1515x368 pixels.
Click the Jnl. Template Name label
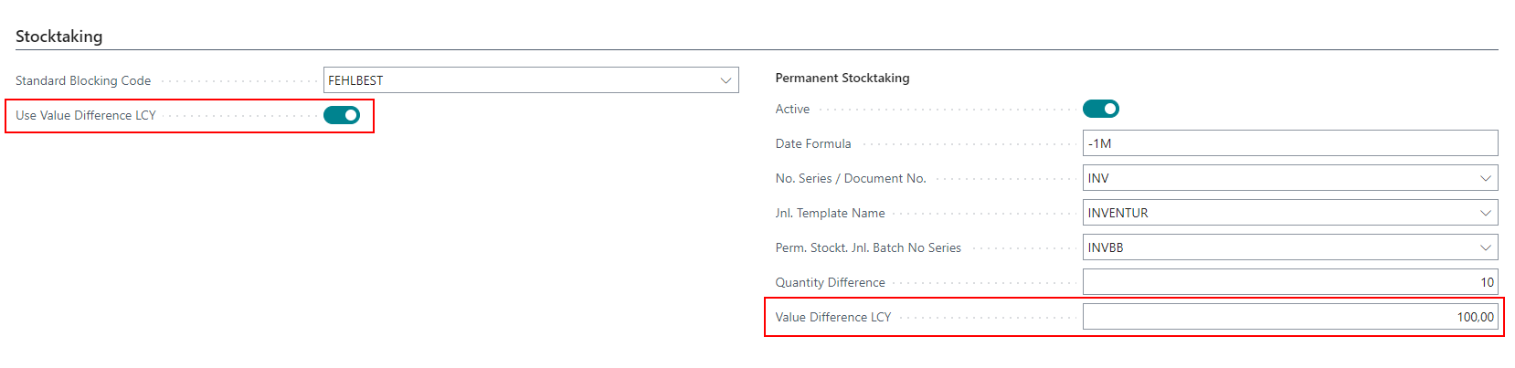(830, 213)
